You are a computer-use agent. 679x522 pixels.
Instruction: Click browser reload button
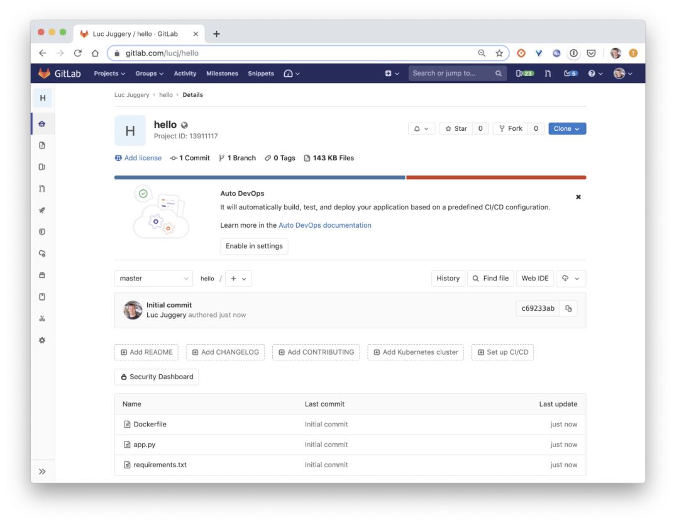pyautogui.click(x=77, y=53)
